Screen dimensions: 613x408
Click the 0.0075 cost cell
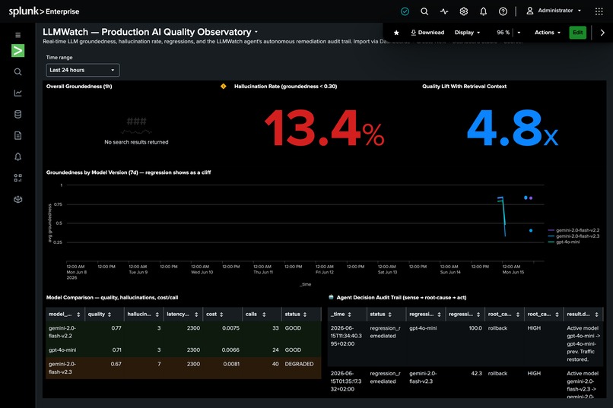[230, 328]
